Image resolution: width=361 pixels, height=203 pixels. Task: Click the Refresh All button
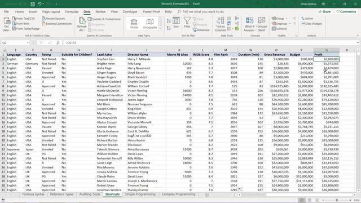pyautogui.click(x=82, y=24)
